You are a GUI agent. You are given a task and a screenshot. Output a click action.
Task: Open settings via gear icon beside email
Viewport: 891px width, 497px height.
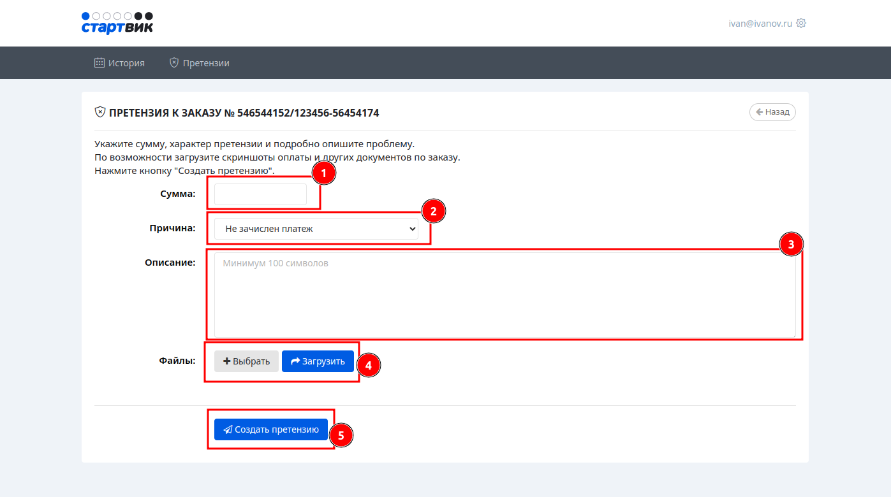(801, 23)
